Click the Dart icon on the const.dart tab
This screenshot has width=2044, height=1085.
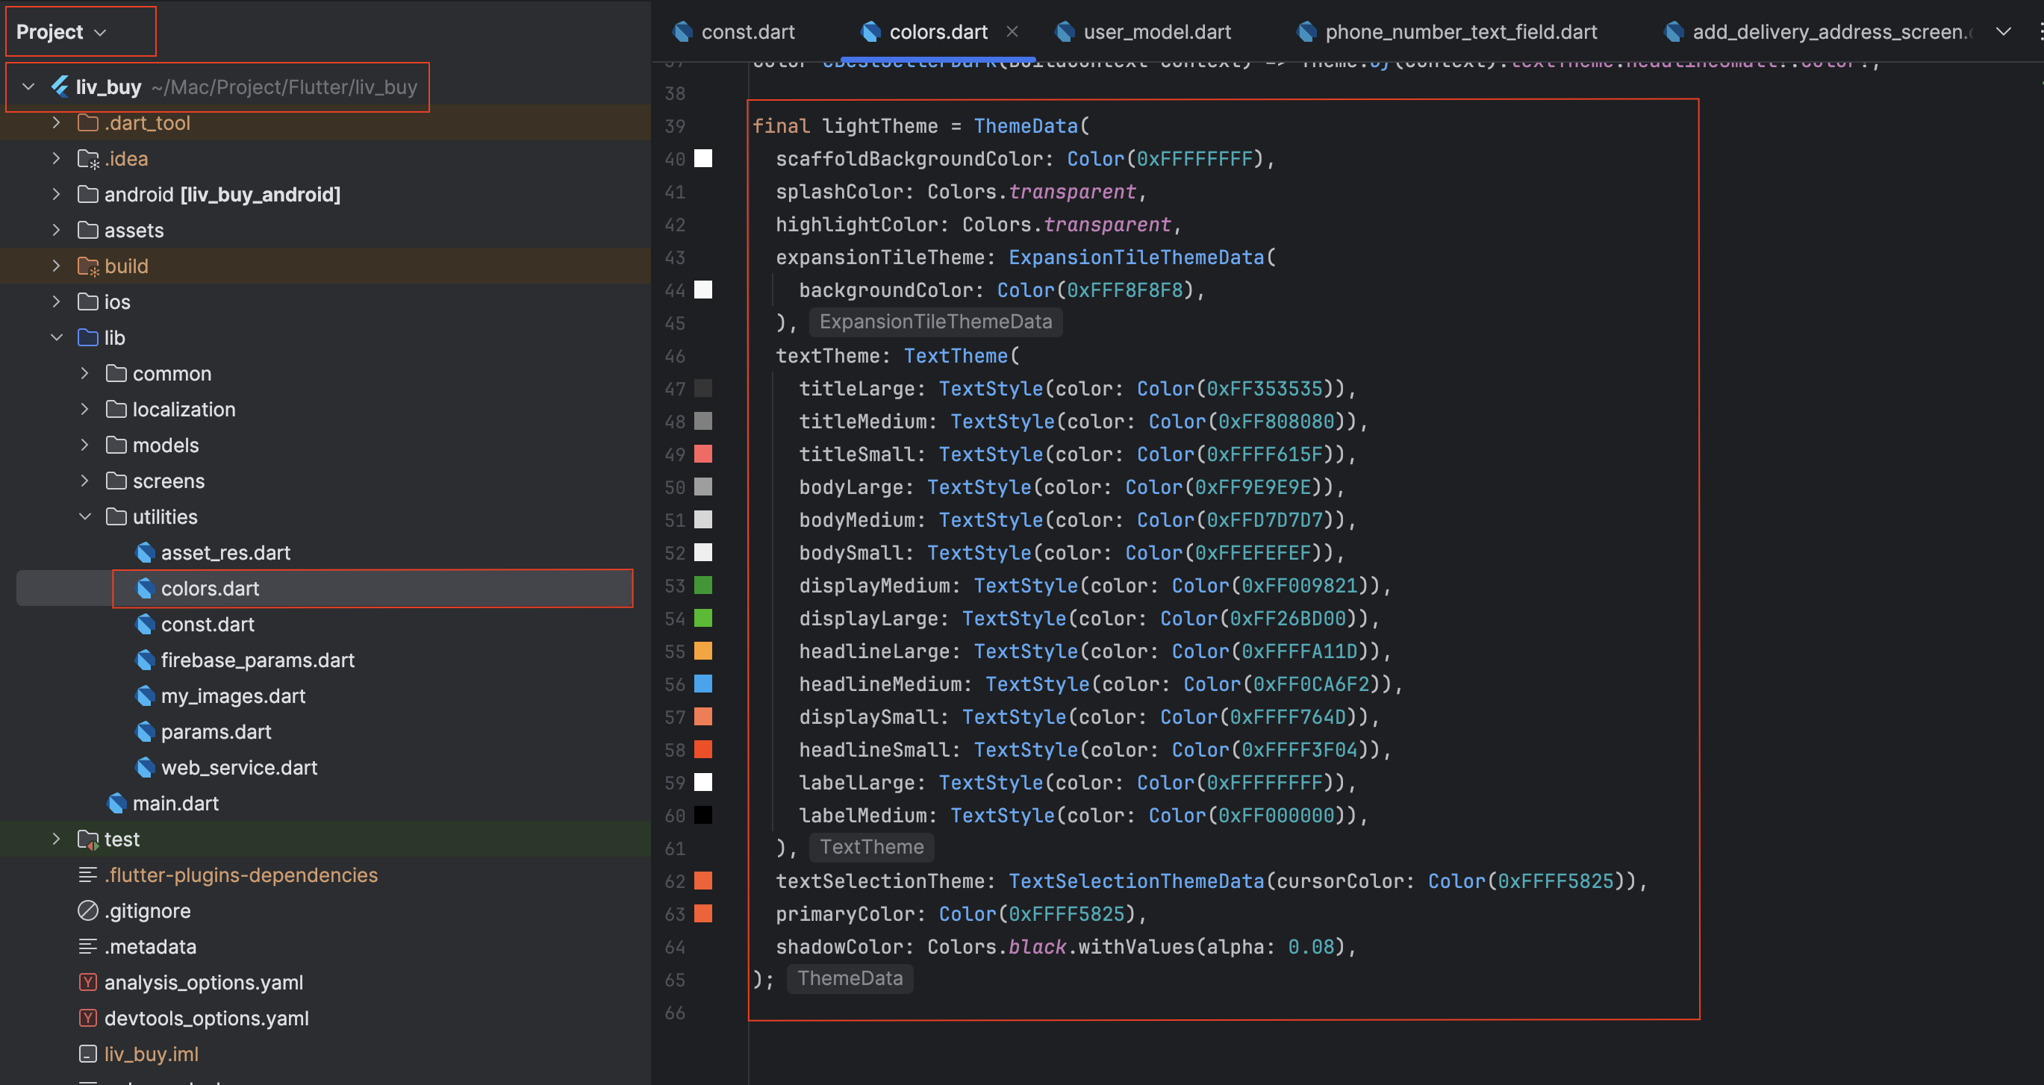pyautogui.click(x=682, y=32)
